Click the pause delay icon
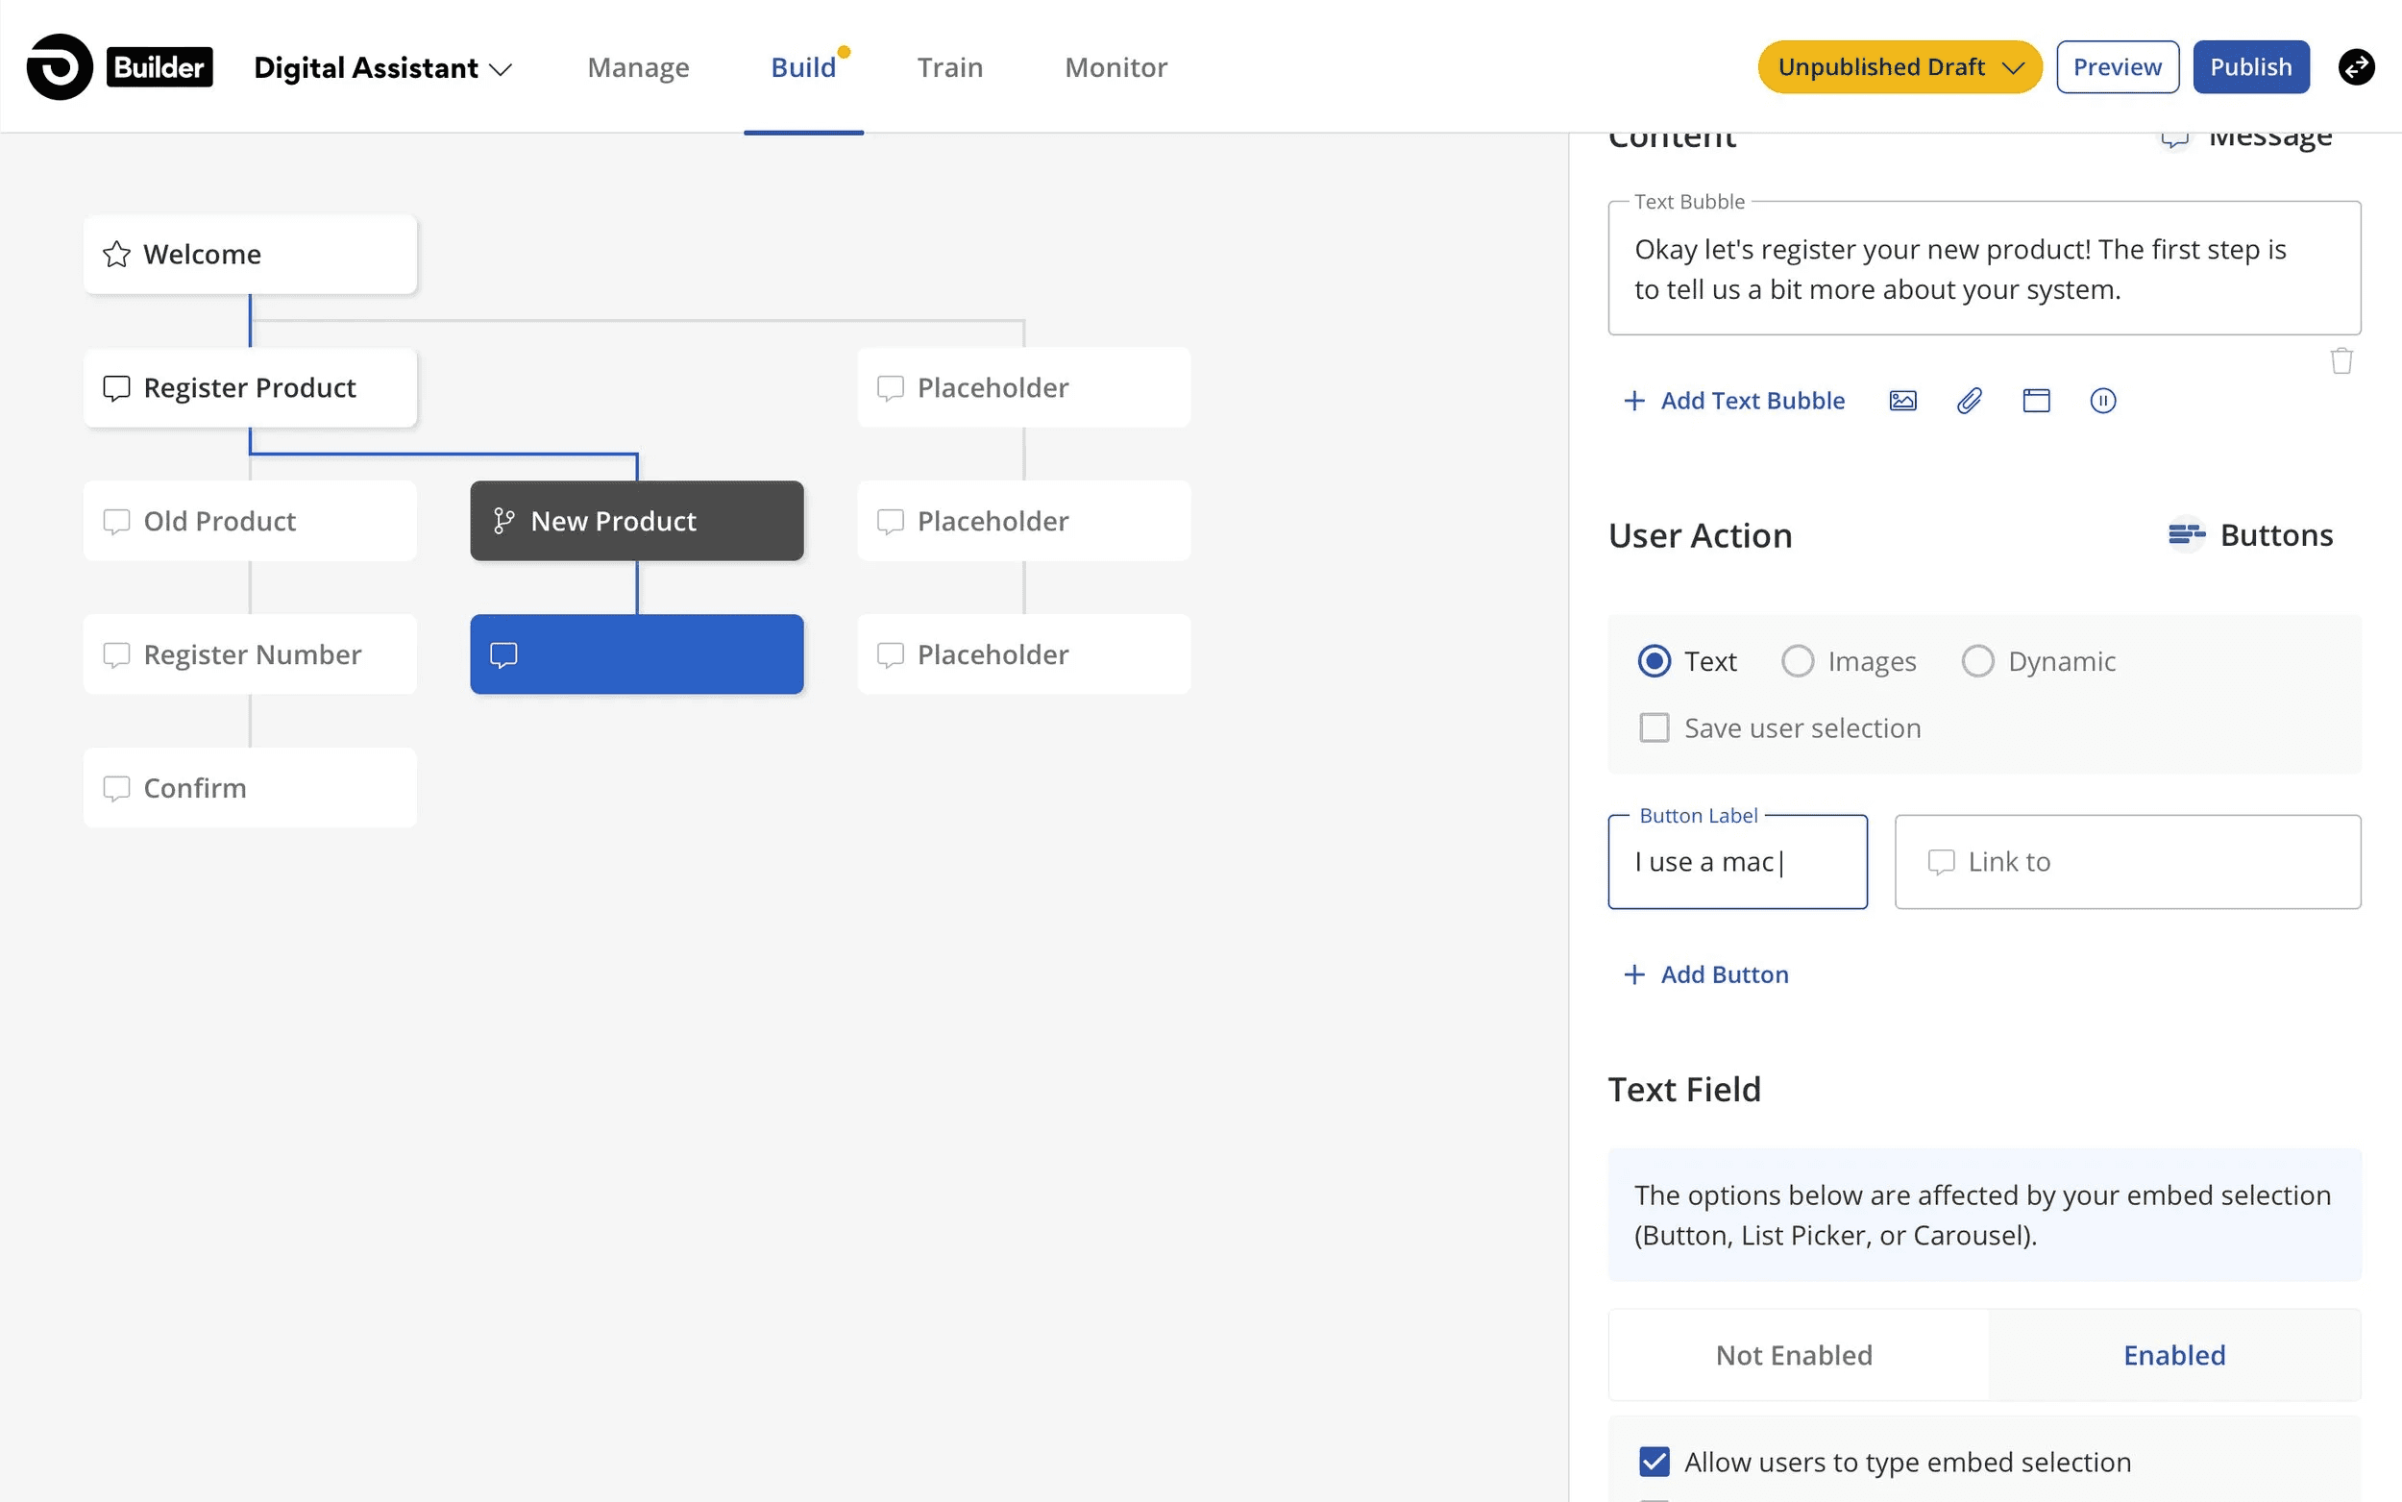This screenshot has height=1502, width=2402. [2102, 401]
